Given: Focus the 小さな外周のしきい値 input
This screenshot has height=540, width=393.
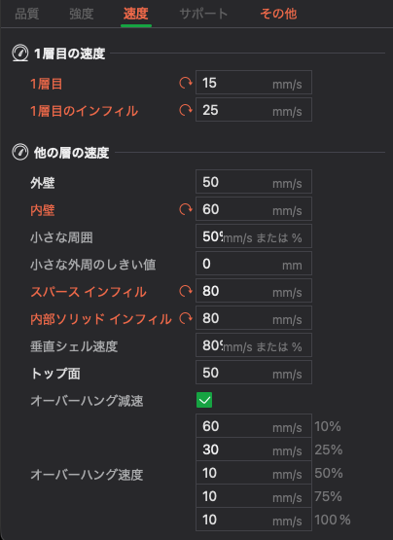Looking at the screenshot, I should [254, 264].
